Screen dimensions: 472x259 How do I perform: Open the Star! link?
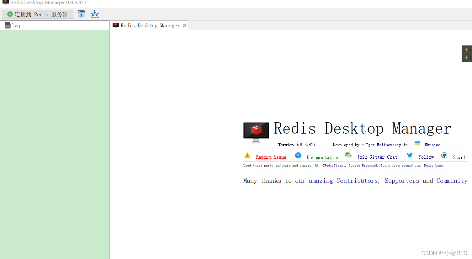pos(459,157)
